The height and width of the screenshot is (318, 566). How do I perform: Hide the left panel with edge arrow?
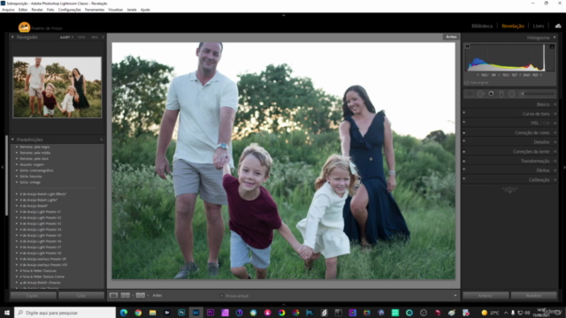pyautogui.click(x=2, y=167)
